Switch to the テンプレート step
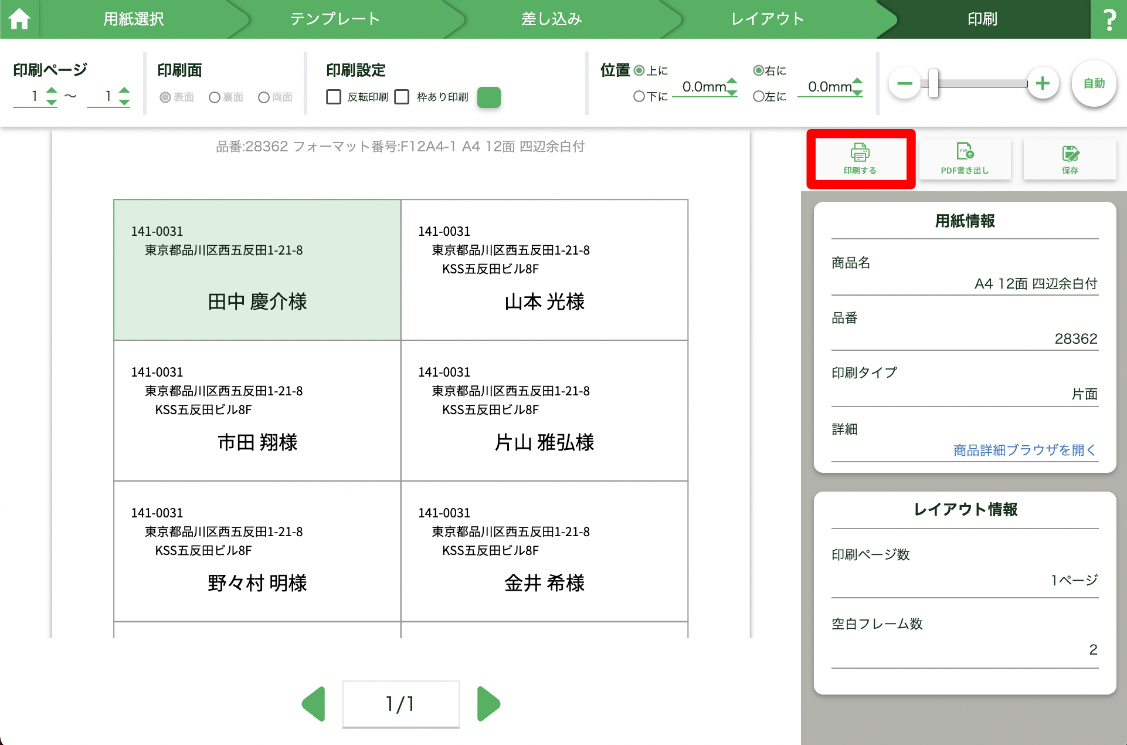Viewport: 1127px width, 745px height. click(335, 19)
